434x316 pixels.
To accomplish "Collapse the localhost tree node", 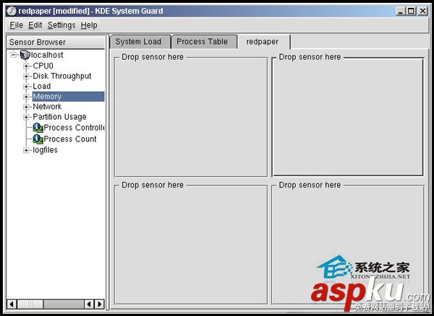I will click(14, 55).
